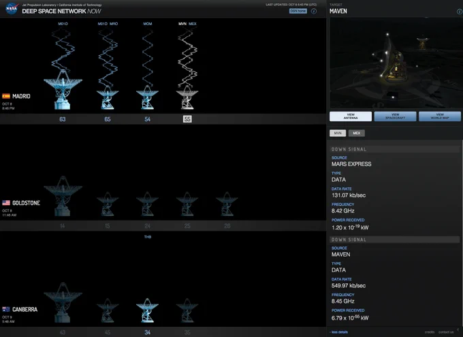The width and height of the screenshot is (463, 337).
Task: Click the DSN home button
Action: click(x=298, y=11)
